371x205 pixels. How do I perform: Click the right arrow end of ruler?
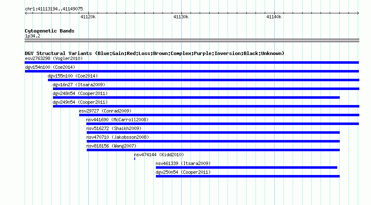pos(358,13)
